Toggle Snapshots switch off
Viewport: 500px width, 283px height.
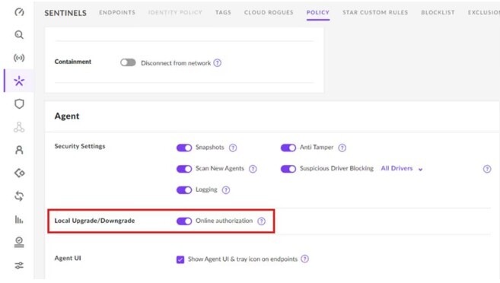tap(184, 148)
